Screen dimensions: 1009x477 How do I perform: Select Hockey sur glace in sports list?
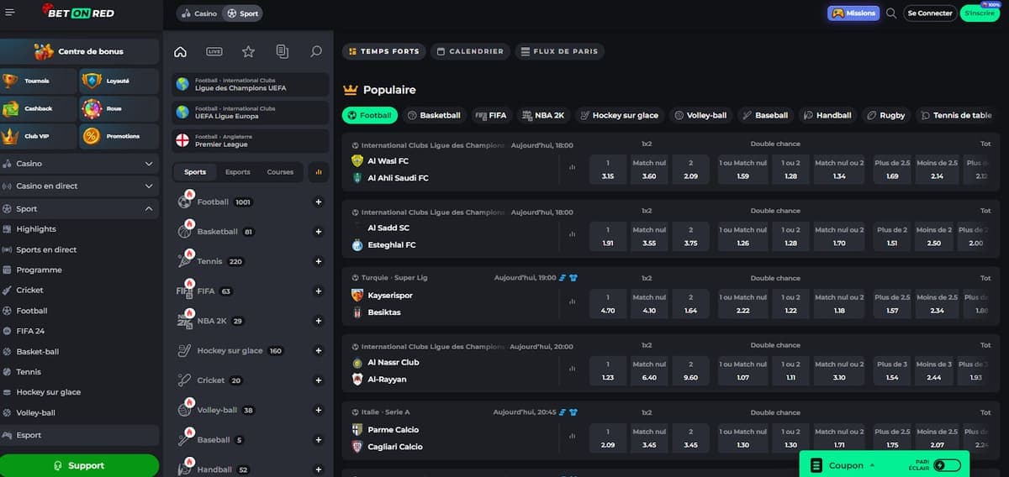click(x=230, y=350)
